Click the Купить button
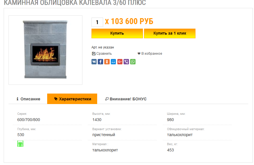Screen dimensions: 254x165 (117, 33)
